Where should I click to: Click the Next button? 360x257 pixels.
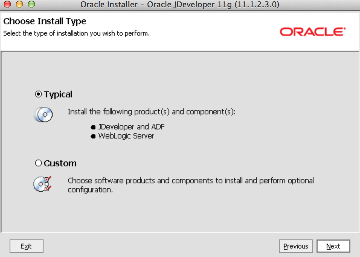coord(333,246)
